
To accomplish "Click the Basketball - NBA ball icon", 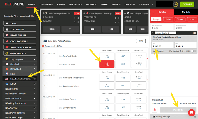I will point(43,46).
